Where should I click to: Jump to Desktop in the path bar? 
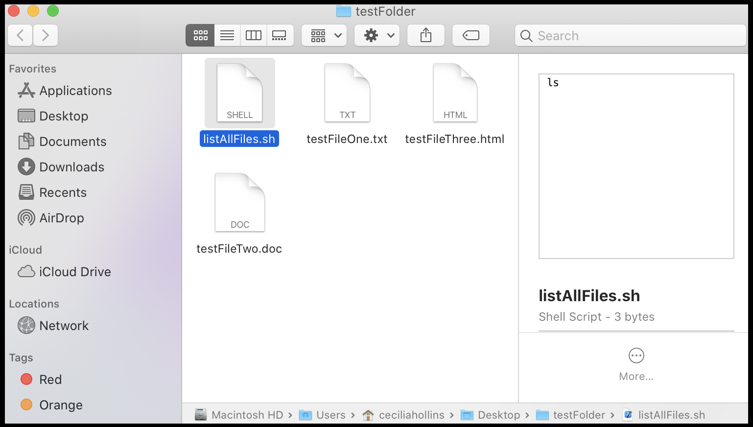pos(498,415)
